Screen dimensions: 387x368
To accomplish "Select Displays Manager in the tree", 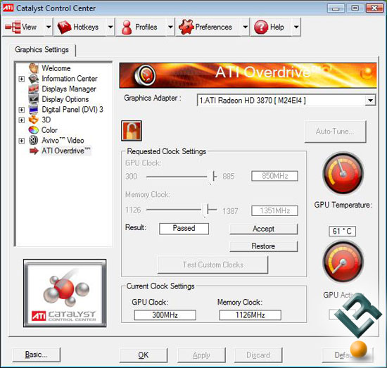I will click(x=69, y=89).
